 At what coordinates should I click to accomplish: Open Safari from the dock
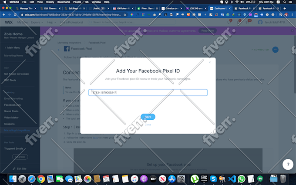click(x=31, y=179)
